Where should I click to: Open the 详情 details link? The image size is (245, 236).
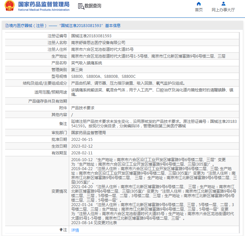point(75,230)
